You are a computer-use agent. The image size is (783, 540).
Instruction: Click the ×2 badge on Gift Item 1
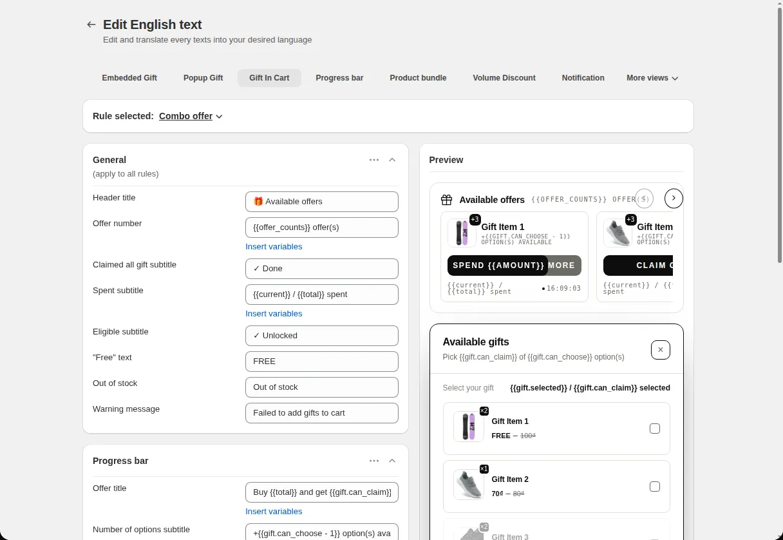point(484,411)
